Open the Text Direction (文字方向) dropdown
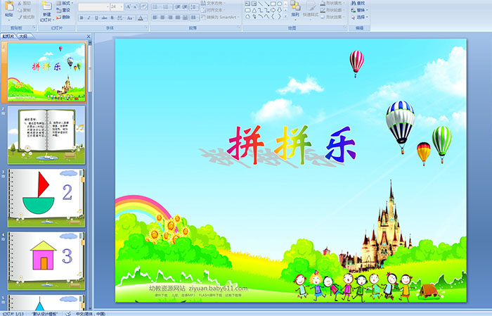 point(213,3)
